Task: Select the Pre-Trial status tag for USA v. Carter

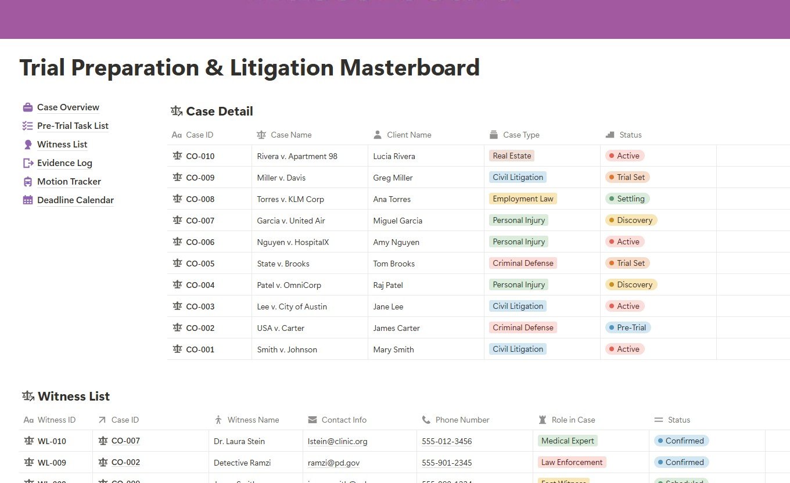Action: tap(628, 327)
